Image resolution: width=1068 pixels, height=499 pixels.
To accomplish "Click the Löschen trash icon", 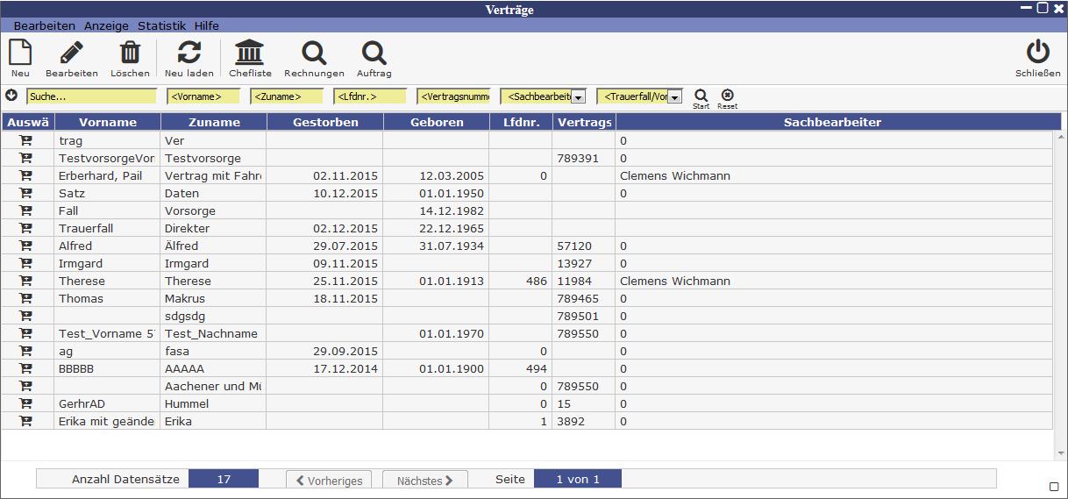I will (x=130, y=53).
